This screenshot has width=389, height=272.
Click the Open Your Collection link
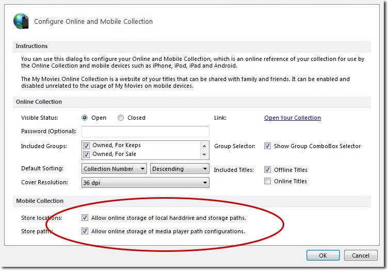[292, 118]
